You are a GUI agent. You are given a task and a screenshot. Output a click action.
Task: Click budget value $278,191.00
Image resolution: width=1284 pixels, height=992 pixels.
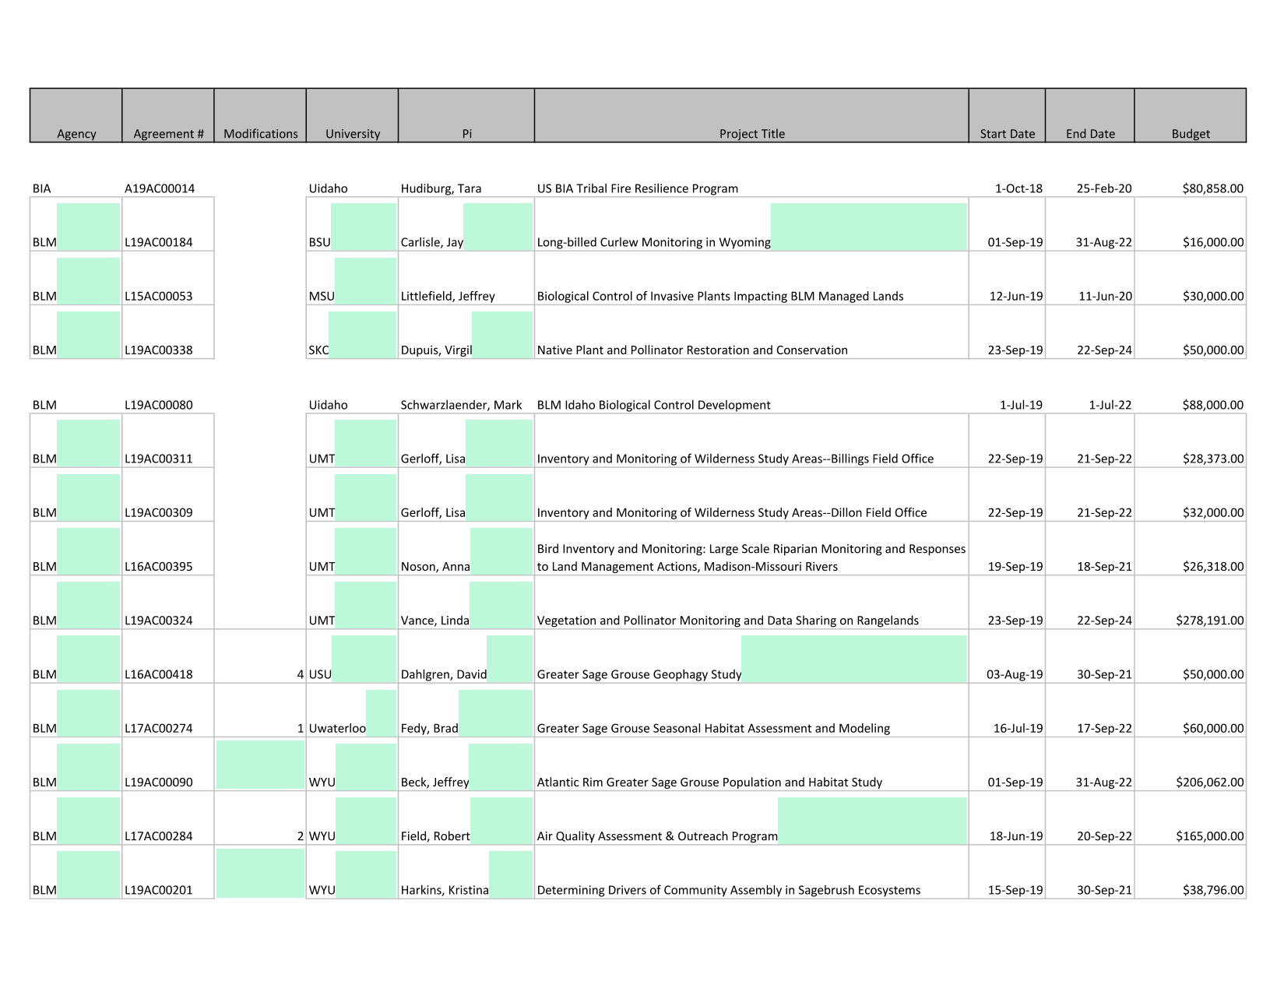pyautogui.click(x=1209, y=621)
